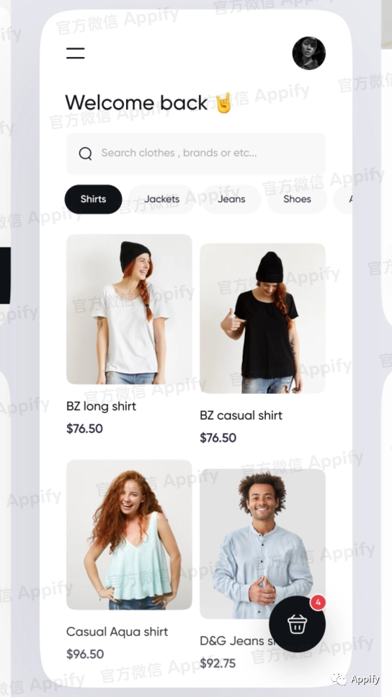
Task: View the Casual Aqua shirt image
Action: 129,535
